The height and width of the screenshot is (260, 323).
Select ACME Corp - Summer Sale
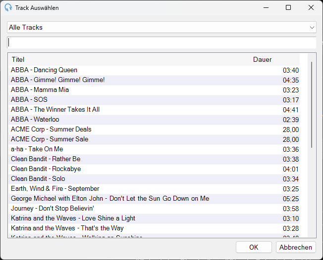[x=154, y=139]
